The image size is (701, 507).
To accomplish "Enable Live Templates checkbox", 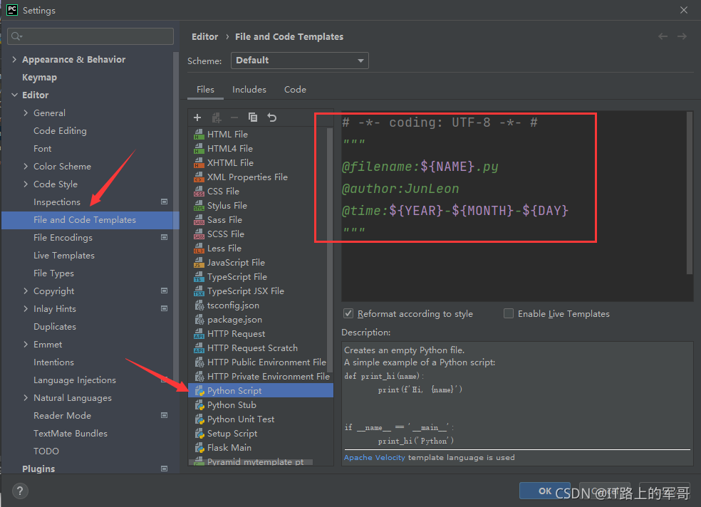I will coord(509,313).
